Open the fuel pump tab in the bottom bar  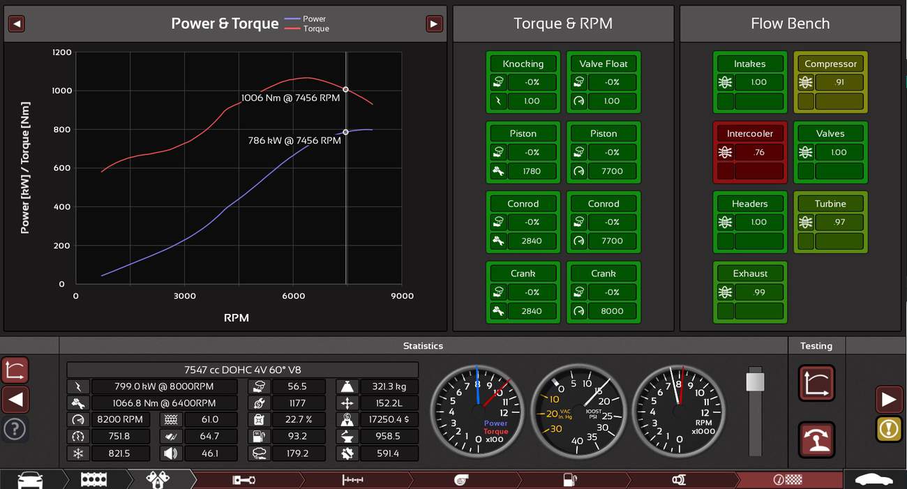pos(570,480)
